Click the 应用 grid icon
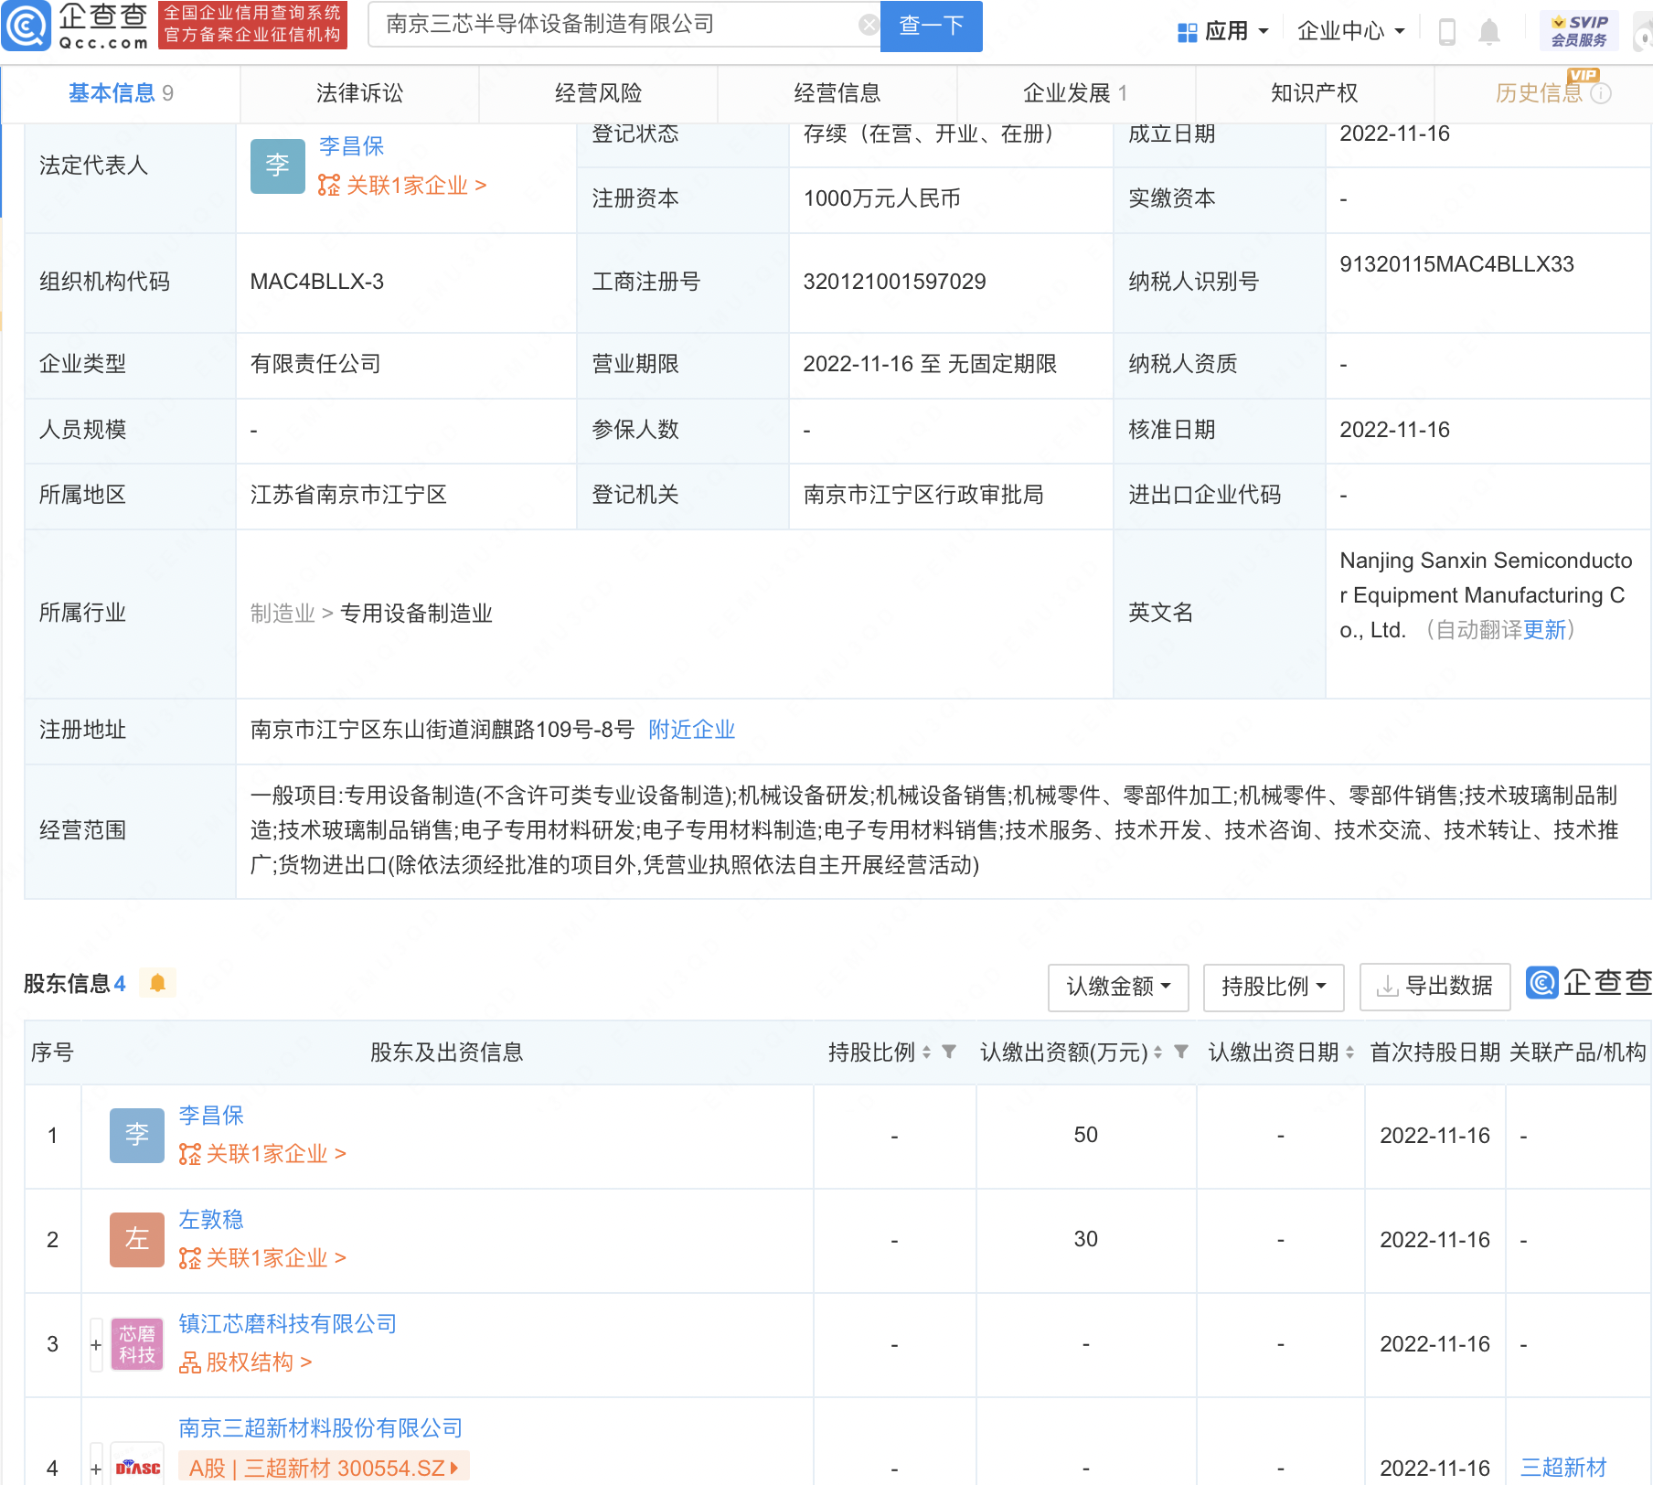This screenshot has height=1485, width=1653. click(x=1187, y=32)
